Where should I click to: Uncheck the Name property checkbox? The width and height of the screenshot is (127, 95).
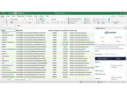tap(96, 62)
